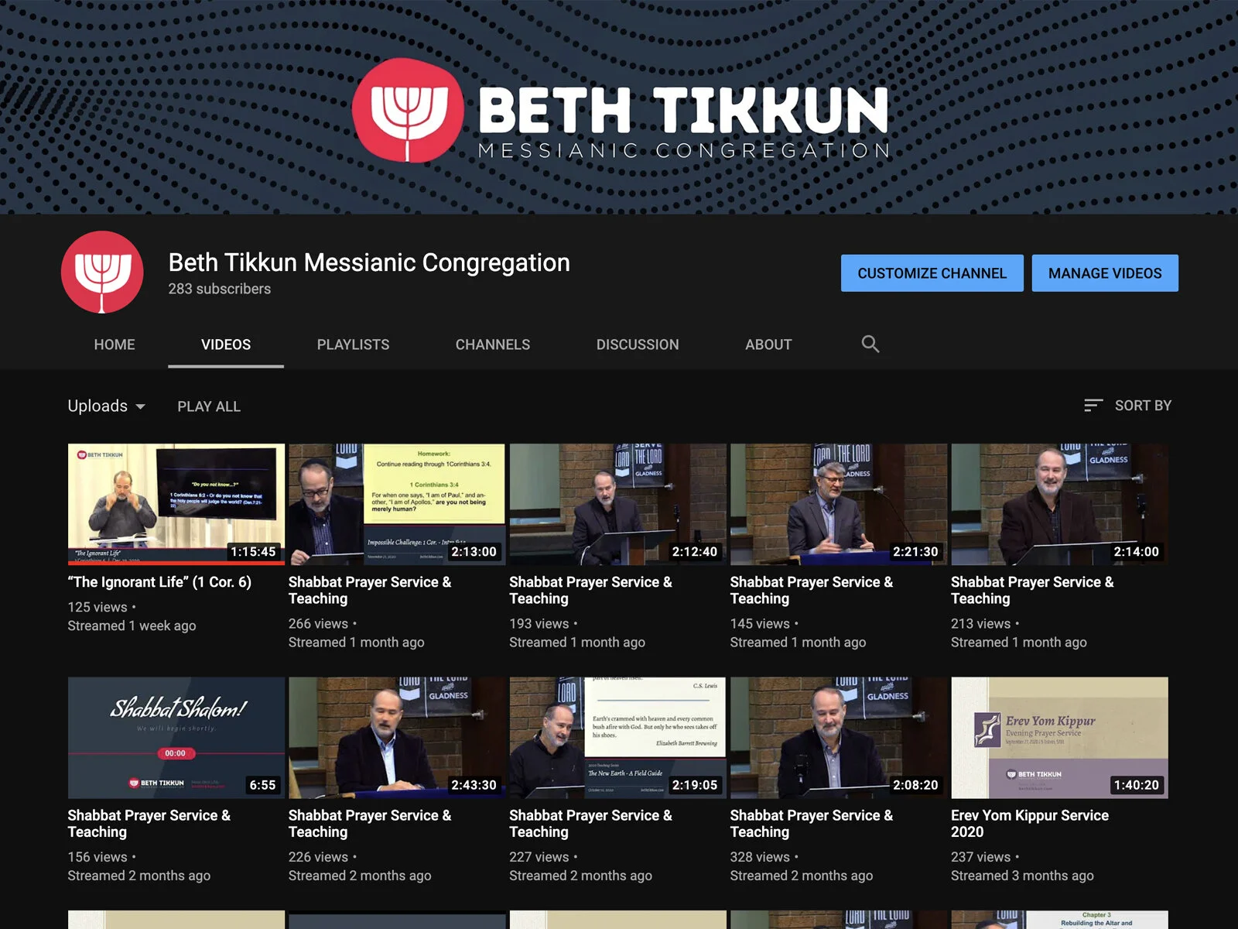
Task: Open the 2:21:30 Shabbat service thumbnail
Action: (x=839, y=504)
